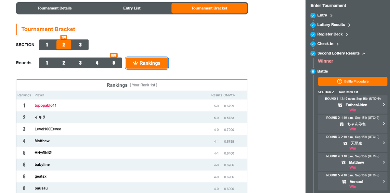Click the SECTION 2 Your Rank 1st label
Image resolution: width=390 pixels, height=193 pixels.
tap(338, 92)
